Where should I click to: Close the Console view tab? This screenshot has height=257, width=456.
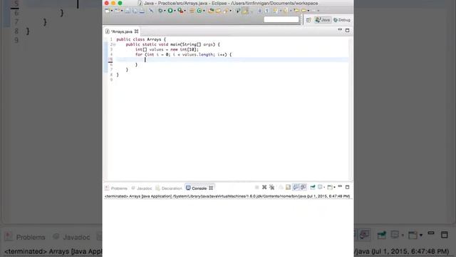(211, 188)
